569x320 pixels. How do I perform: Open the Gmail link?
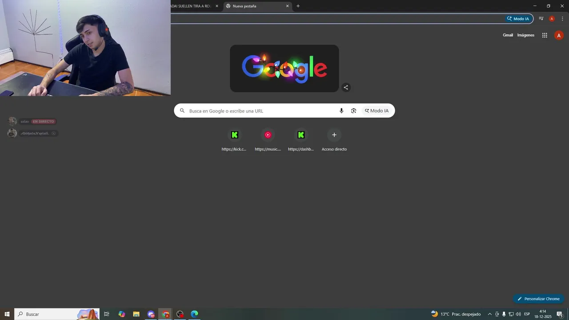tap(508, 35)
